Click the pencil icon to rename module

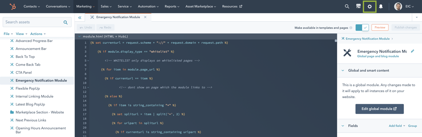tap(413, 51)
